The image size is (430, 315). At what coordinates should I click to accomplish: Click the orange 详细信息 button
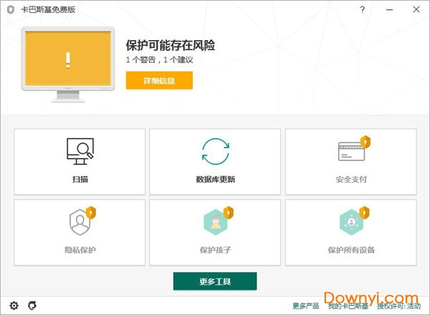click(159, 80)
